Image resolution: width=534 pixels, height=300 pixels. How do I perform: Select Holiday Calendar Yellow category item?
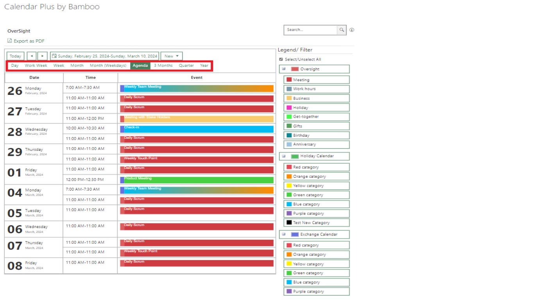pos(317,186)
